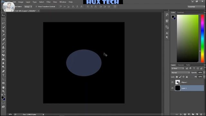206x116 pixels.
Task: Open the Essentials workspace dropdown
Action: click(196, 6)
